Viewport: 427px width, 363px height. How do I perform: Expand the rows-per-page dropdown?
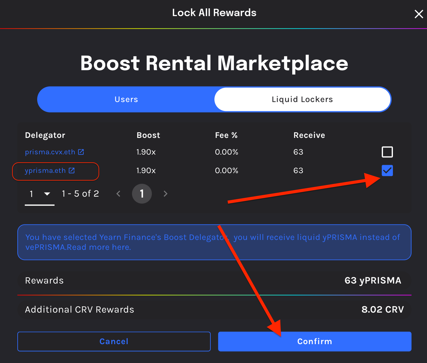47,194
